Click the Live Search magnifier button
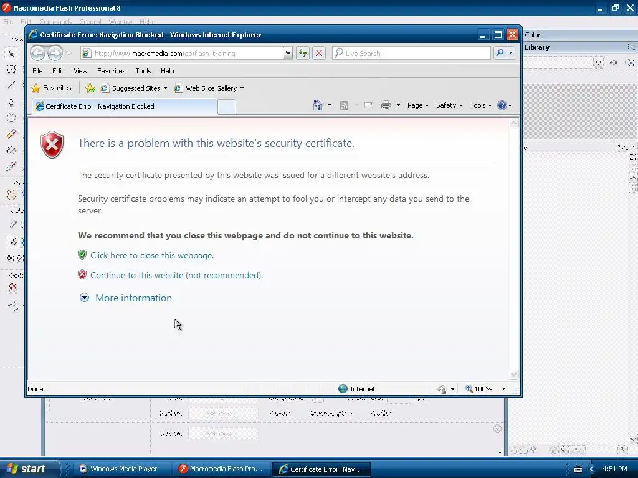The image size is (638, 478). coord(500,53)
